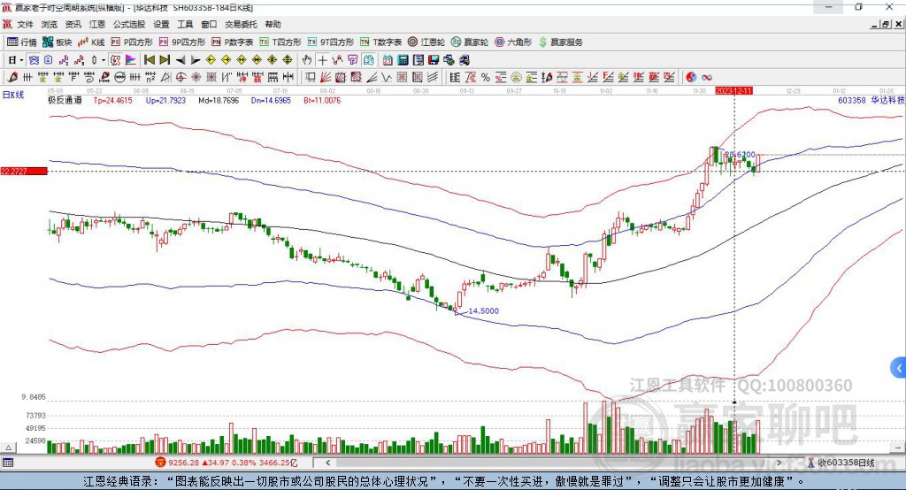906x490 pixels.
Task: Click the 日K线 chart label
Action: pyautogui.click(x=13, y=95)
